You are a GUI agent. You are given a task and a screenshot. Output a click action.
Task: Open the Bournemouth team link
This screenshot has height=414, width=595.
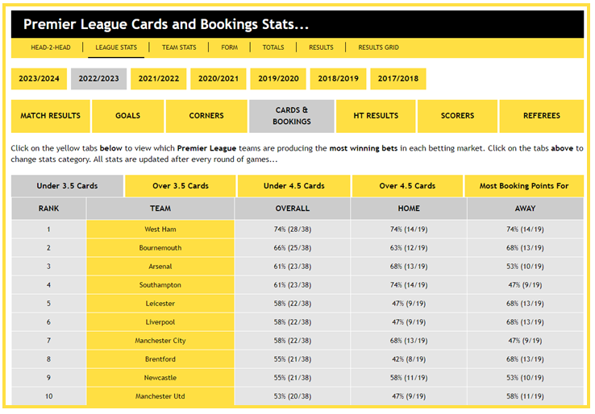[x=160, y=248]
